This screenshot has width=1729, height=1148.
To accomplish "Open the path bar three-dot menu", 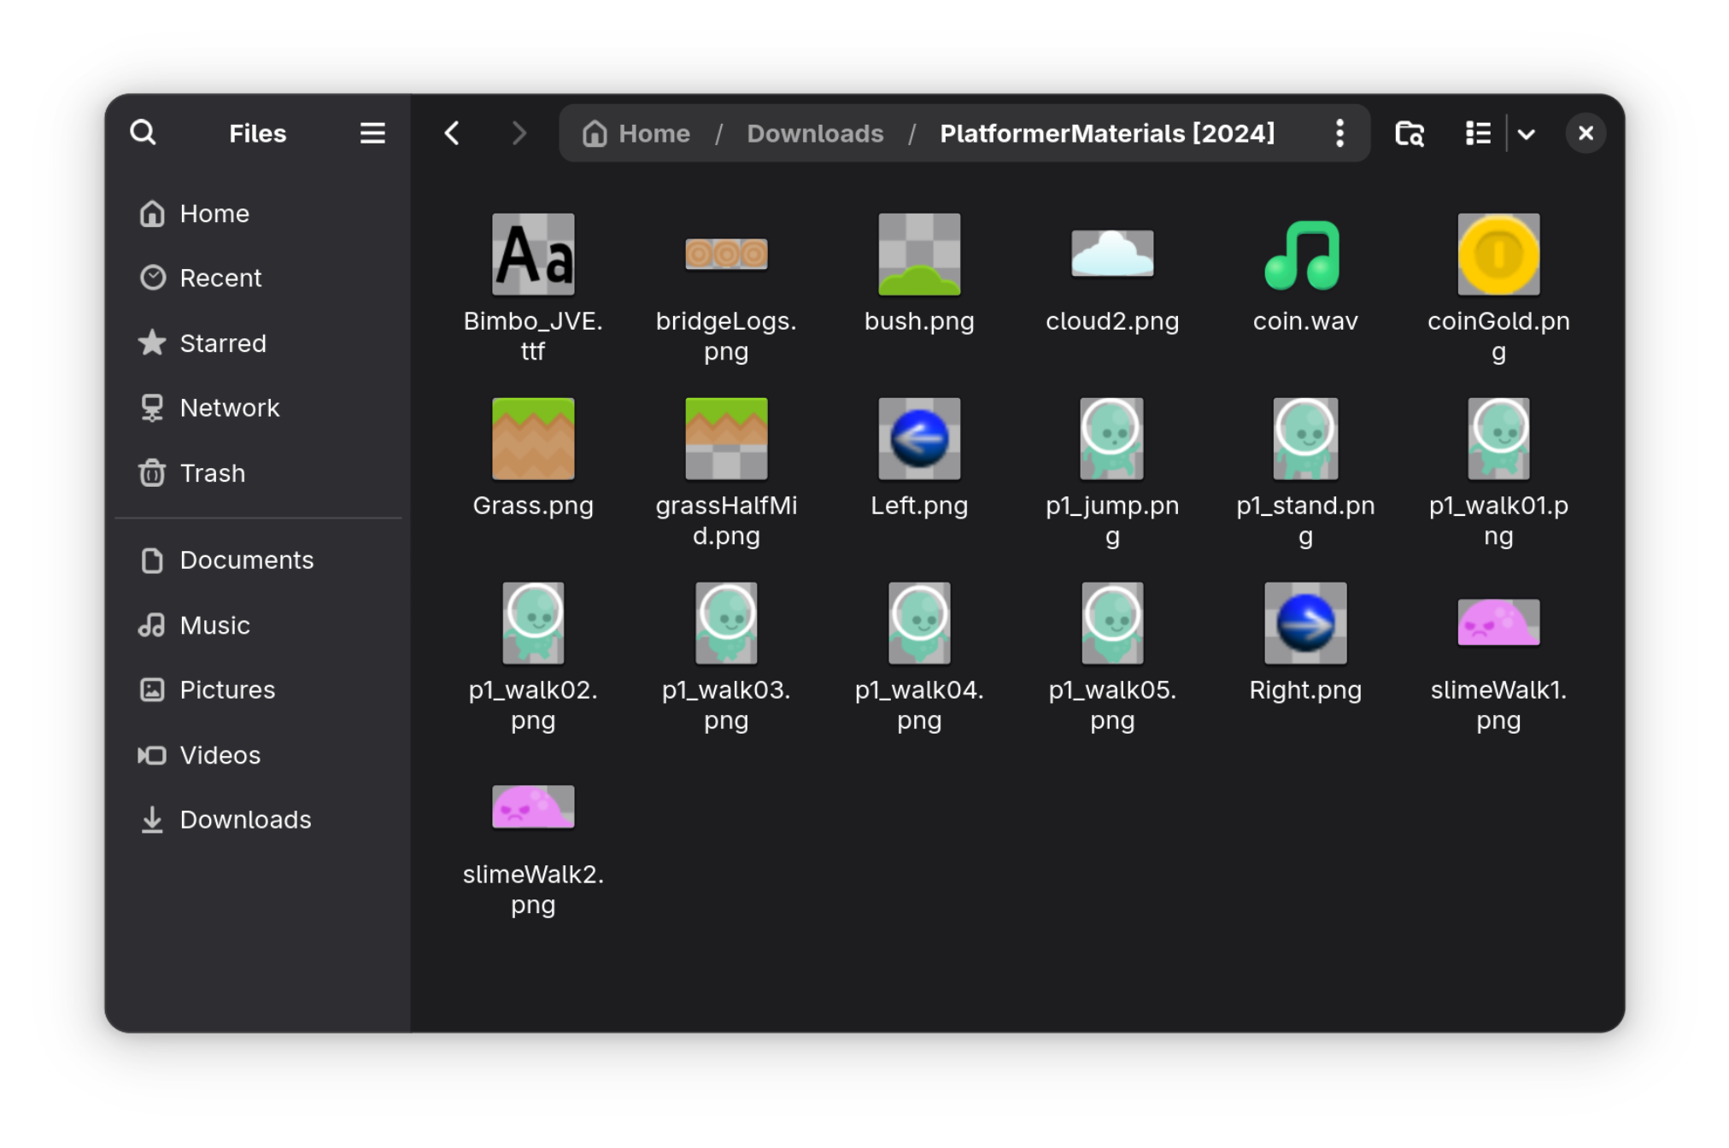I will pyautogui.click(x=1339, y=133).
